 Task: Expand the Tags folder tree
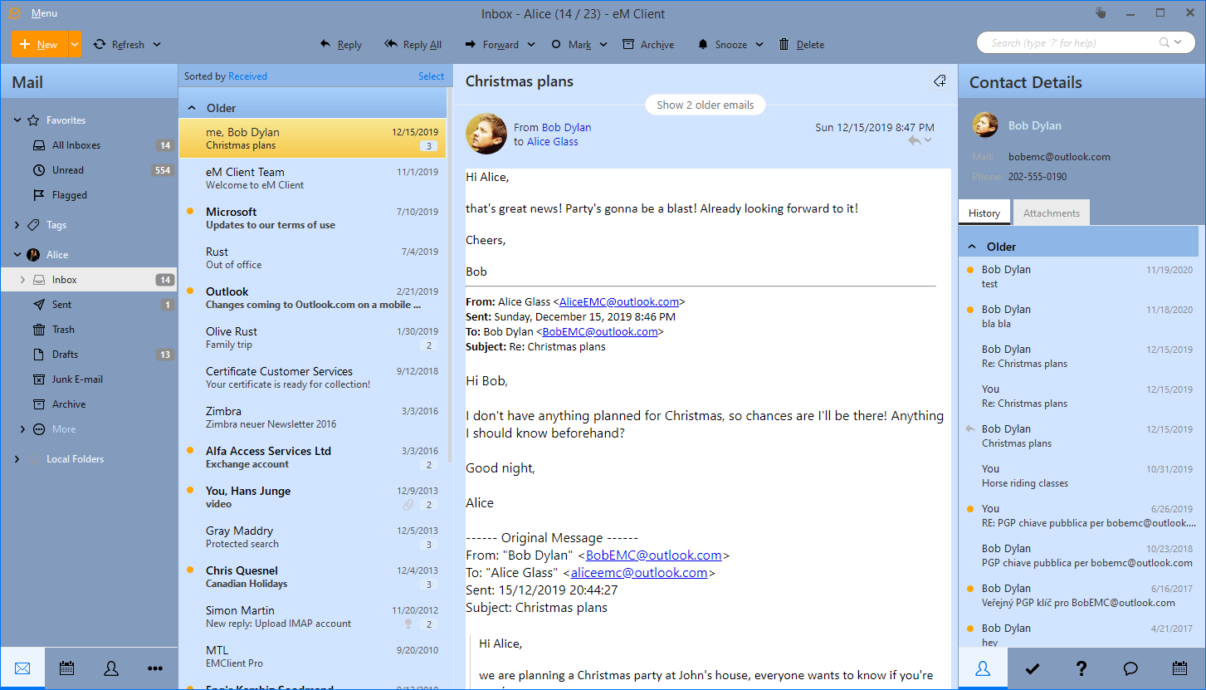(x=17, y=225)
